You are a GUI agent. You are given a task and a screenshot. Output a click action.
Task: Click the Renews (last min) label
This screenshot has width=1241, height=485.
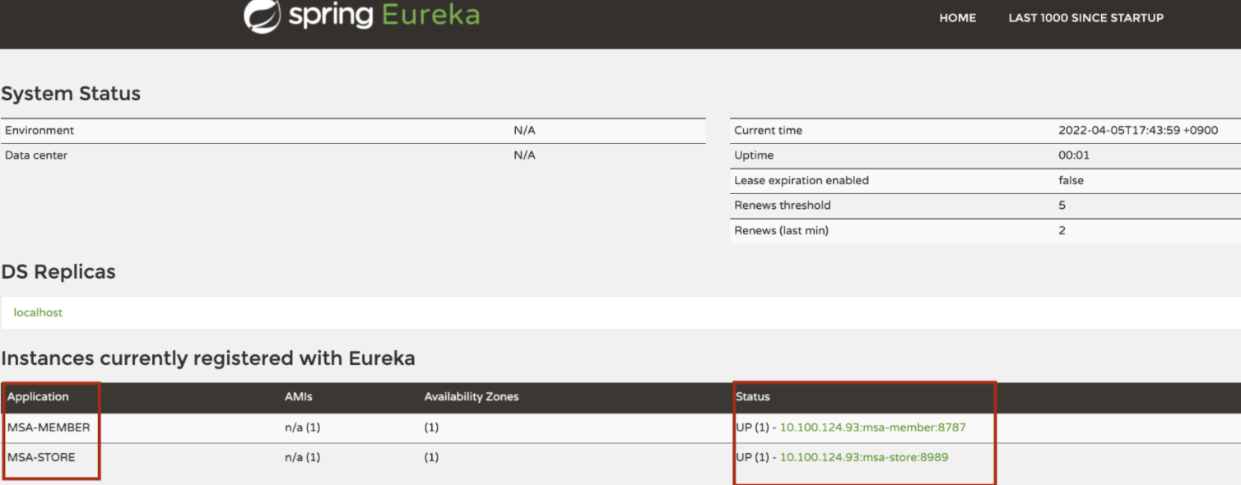click(x=781, y=230)
